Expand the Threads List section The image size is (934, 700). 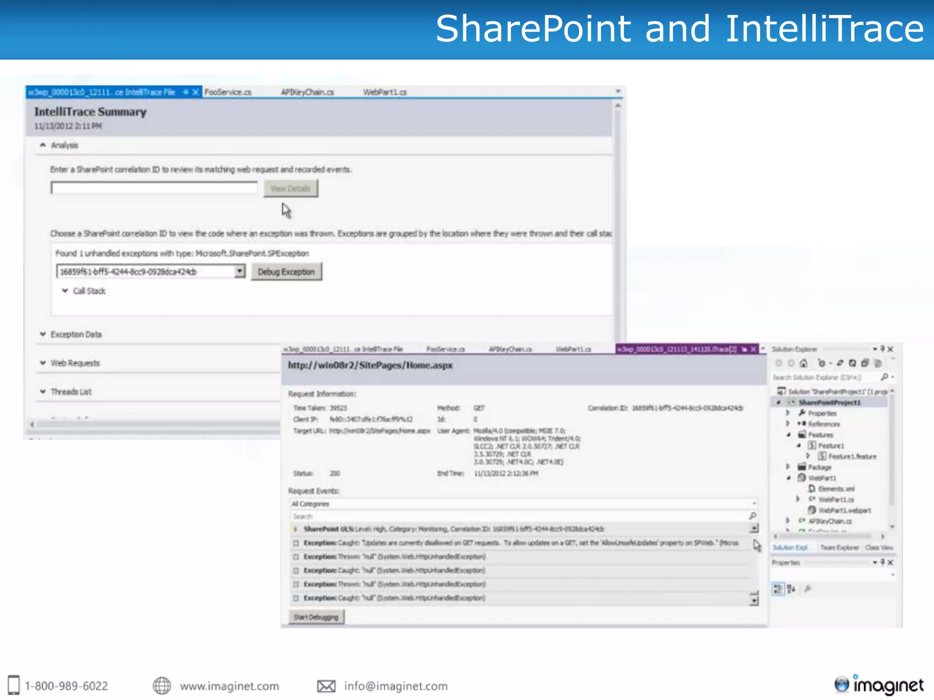(43, 391)
